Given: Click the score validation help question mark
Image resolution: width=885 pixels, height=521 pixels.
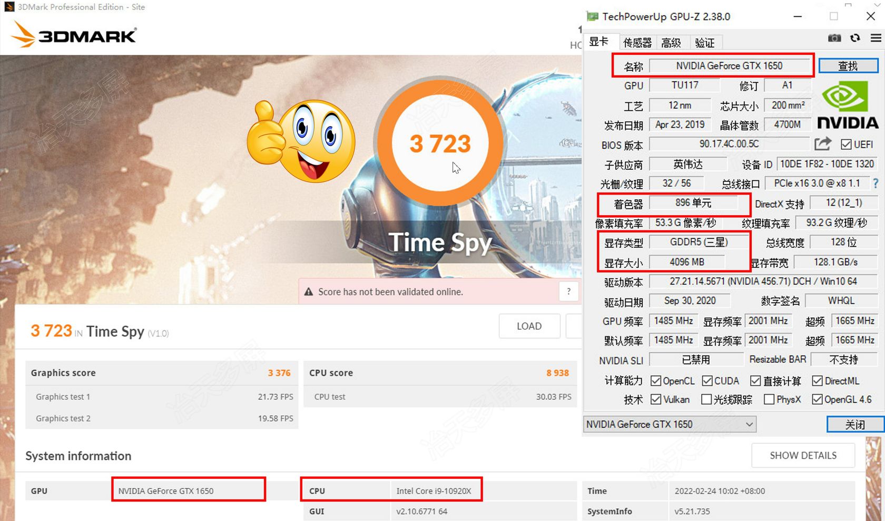Looking at the screenshot, I should click(568, 292).
